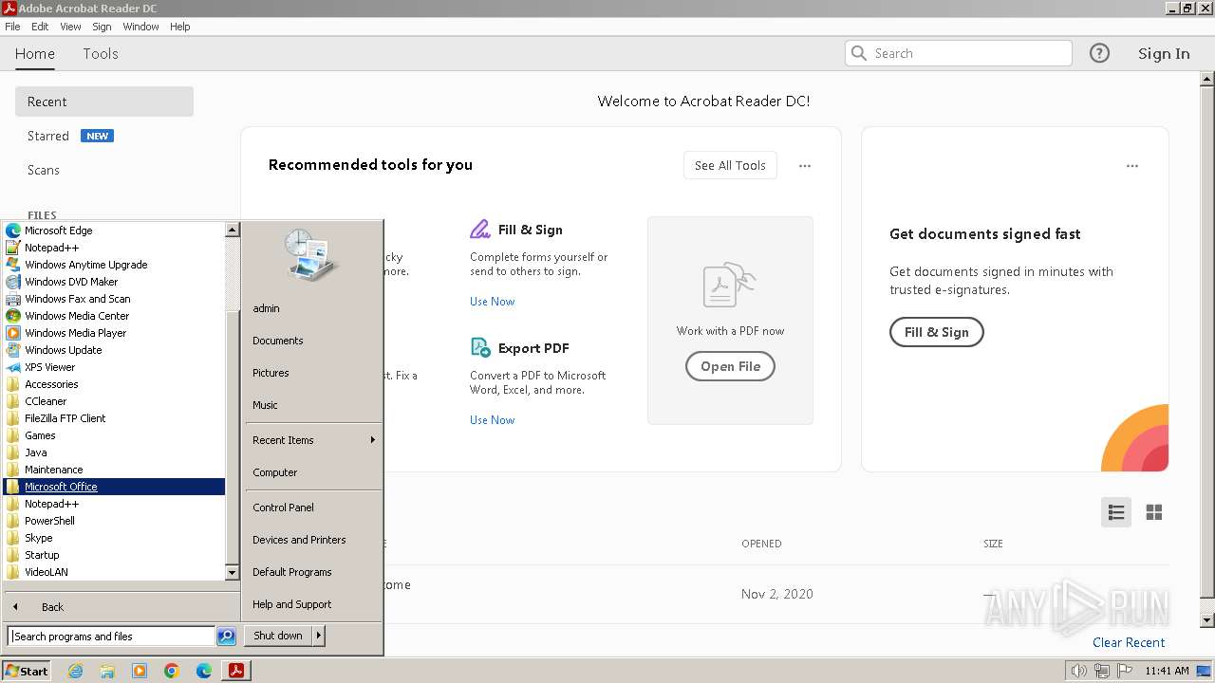Open the Shut down options arrow
Viewport: 1215px width, 683px height.
pos(319,636)
